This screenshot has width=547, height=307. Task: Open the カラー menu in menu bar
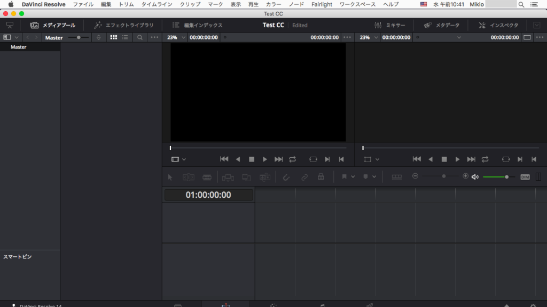pyautogui.click(x=273, y=4)
